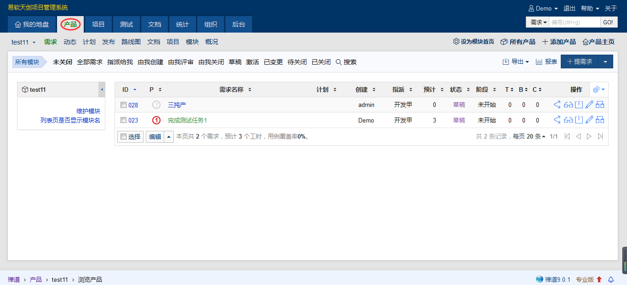Click the red upgrade arrow next to 专业版
627x285 pixels.
pyautogui.click(x=599, y=279)
